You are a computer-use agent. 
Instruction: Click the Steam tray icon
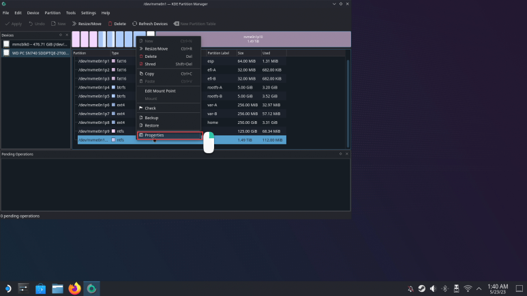[x=421, y=289]
